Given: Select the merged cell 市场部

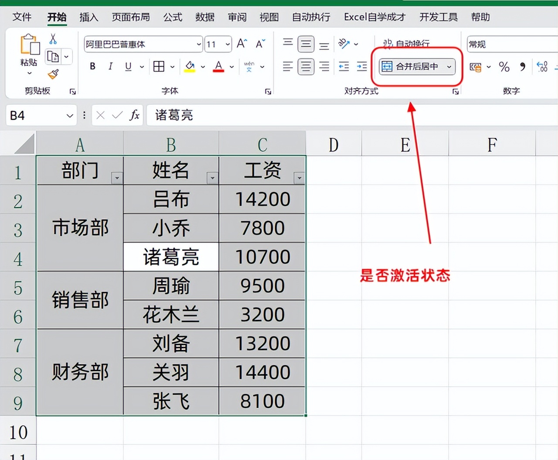Looking at the screenshot, I should click(x=80, y=228).
